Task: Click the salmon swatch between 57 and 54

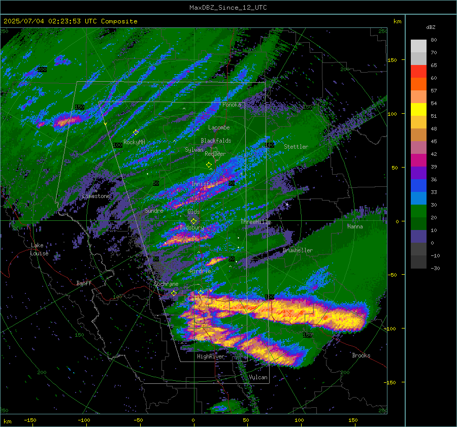Action: click(418, 97)
